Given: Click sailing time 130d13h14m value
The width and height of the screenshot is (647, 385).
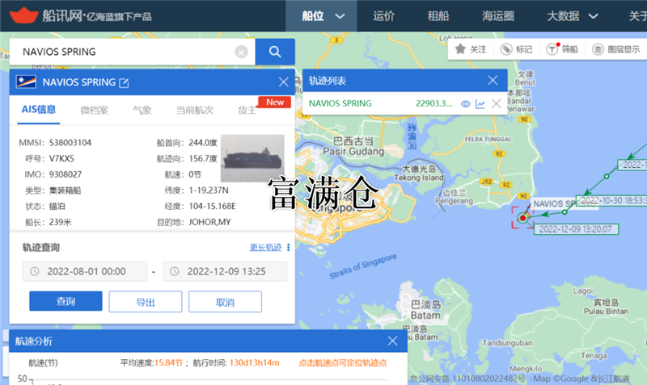Looking at the screenshot, I should pos(254,362).
